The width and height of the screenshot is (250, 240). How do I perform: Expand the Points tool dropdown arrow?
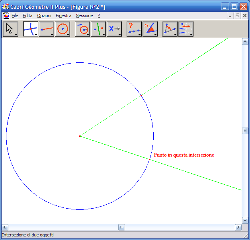click(36, 35)
